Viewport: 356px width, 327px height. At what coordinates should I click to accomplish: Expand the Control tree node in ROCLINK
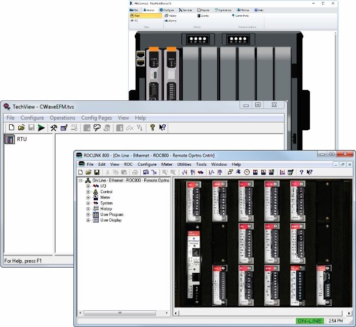(88, 192)
